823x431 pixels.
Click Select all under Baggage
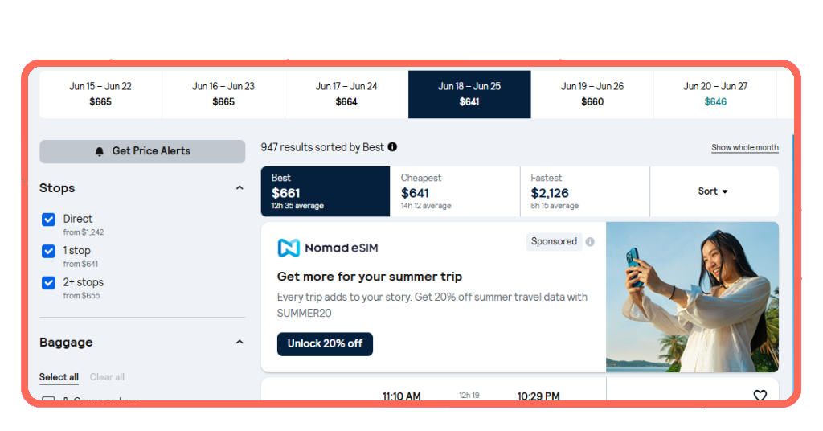(x=59, y=377)
